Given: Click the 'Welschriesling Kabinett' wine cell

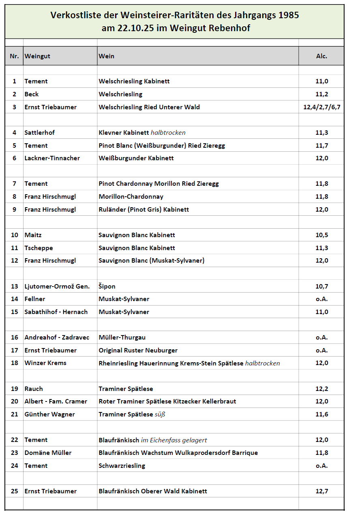Looking at the screenshot, I should click(134, 81).
